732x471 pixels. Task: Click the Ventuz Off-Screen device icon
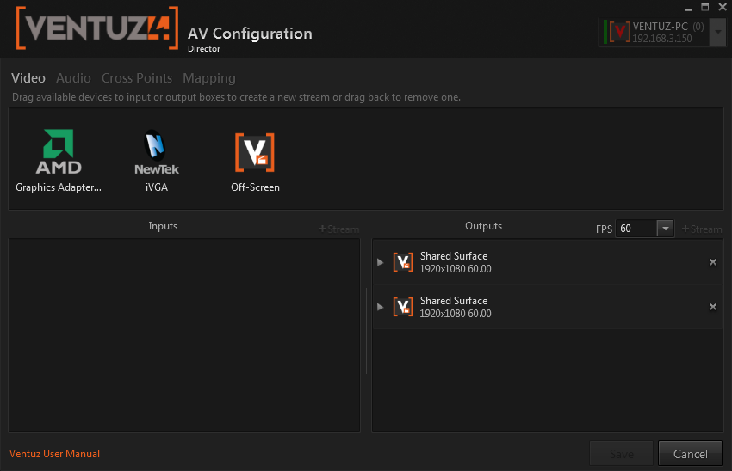(x=255, y=152)
